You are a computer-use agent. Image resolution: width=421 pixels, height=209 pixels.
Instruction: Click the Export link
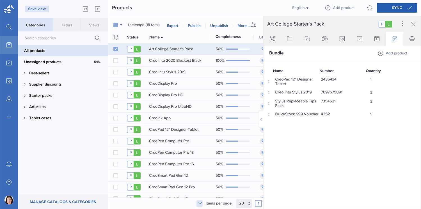pos(173,26)
